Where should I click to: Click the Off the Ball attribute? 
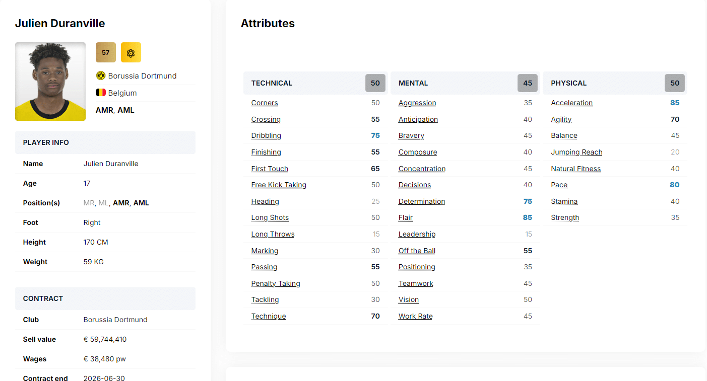417,251
